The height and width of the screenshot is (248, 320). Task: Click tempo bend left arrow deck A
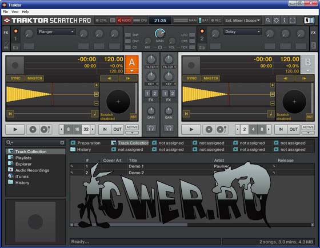click(x=109, y=78)
